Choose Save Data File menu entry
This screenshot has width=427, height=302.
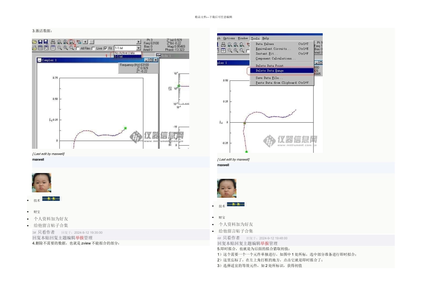282,78
